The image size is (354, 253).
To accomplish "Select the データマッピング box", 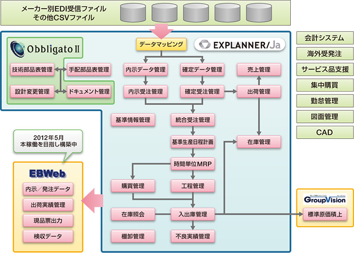I will [x=162, y=44].
